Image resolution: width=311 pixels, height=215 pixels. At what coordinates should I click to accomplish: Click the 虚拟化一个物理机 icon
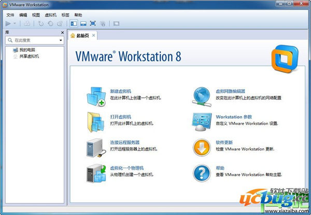(x=96, y=174)
